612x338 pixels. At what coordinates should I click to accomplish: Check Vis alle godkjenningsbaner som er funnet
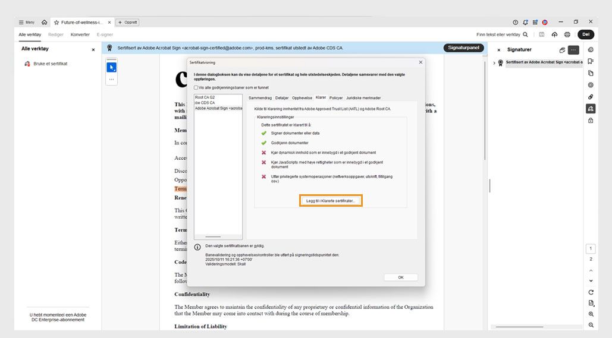tap(196, 88)
